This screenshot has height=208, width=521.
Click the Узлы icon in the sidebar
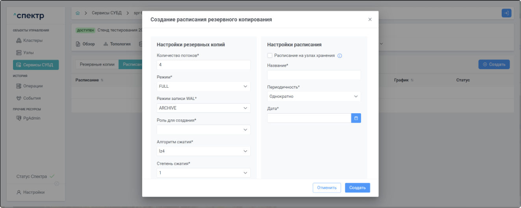point(19,53)
